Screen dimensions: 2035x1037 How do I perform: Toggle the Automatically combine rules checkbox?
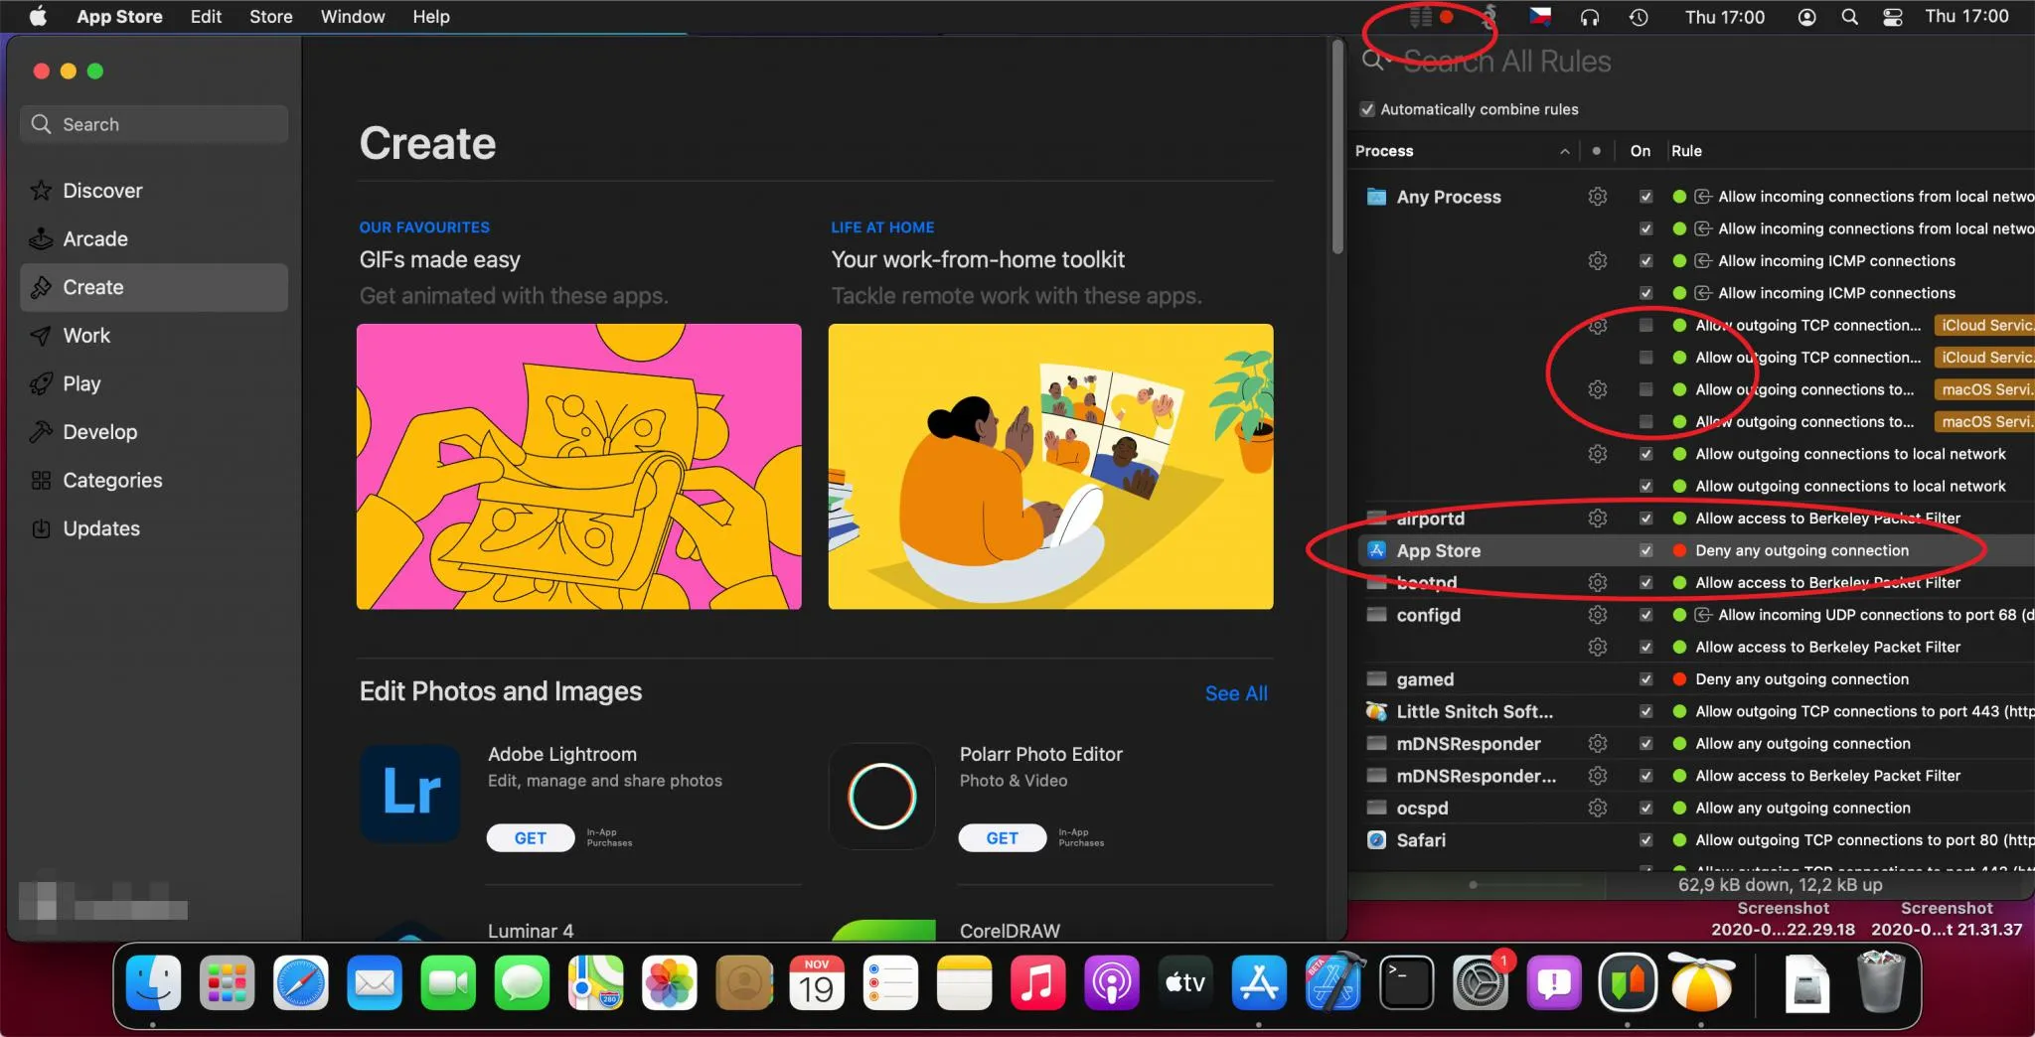(1367, 109)
